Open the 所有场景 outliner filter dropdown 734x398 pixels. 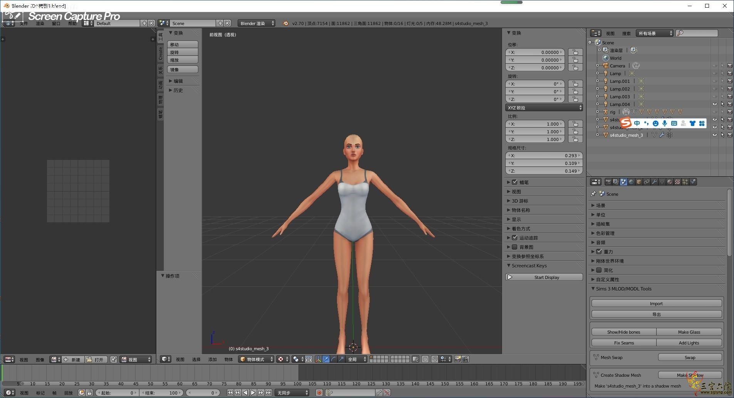click(x=654, y=33)
